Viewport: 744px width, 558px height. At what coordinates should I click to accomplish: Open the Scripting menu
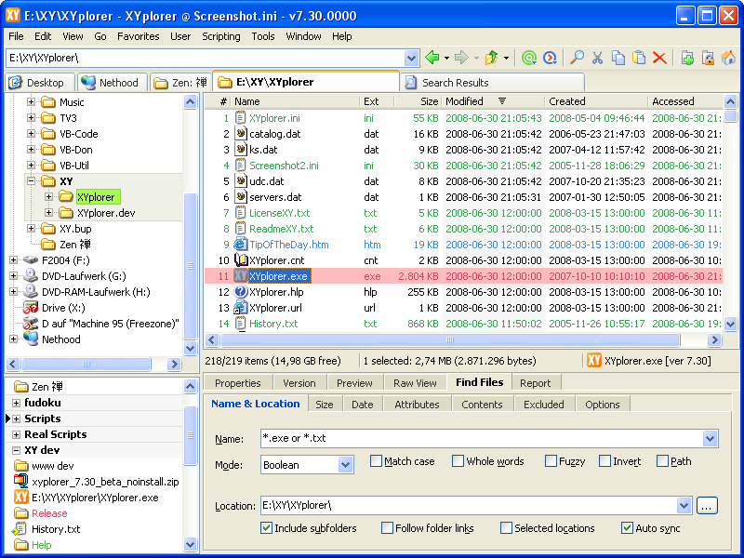[221, 36]
